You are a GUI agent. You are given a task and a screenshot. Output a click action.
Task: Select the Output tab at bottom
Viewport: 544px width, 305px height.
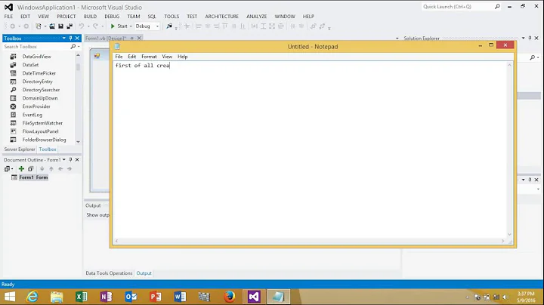point(144,273)
